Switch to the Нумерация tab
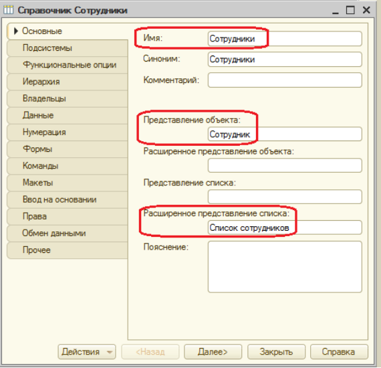381x368 pixels. 68,132
